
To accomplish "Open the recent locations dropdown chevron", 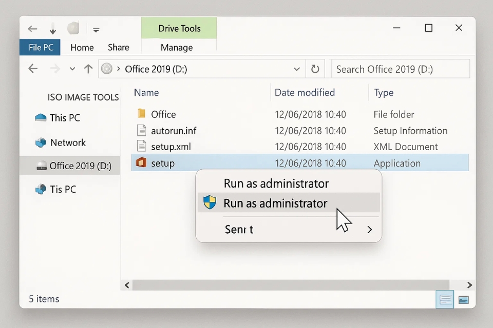I will click(x=72, y=69).
